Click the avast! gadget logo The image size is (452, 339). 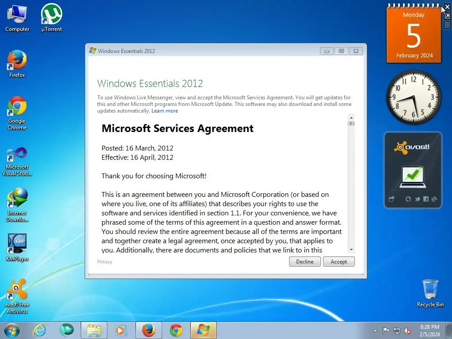[412, 147]
